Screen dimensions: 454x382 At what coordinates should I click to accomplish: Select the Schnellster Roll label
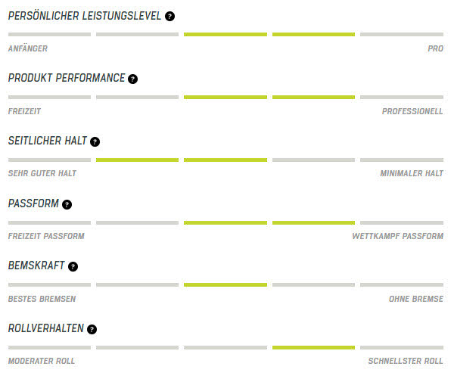coord(406,361)
